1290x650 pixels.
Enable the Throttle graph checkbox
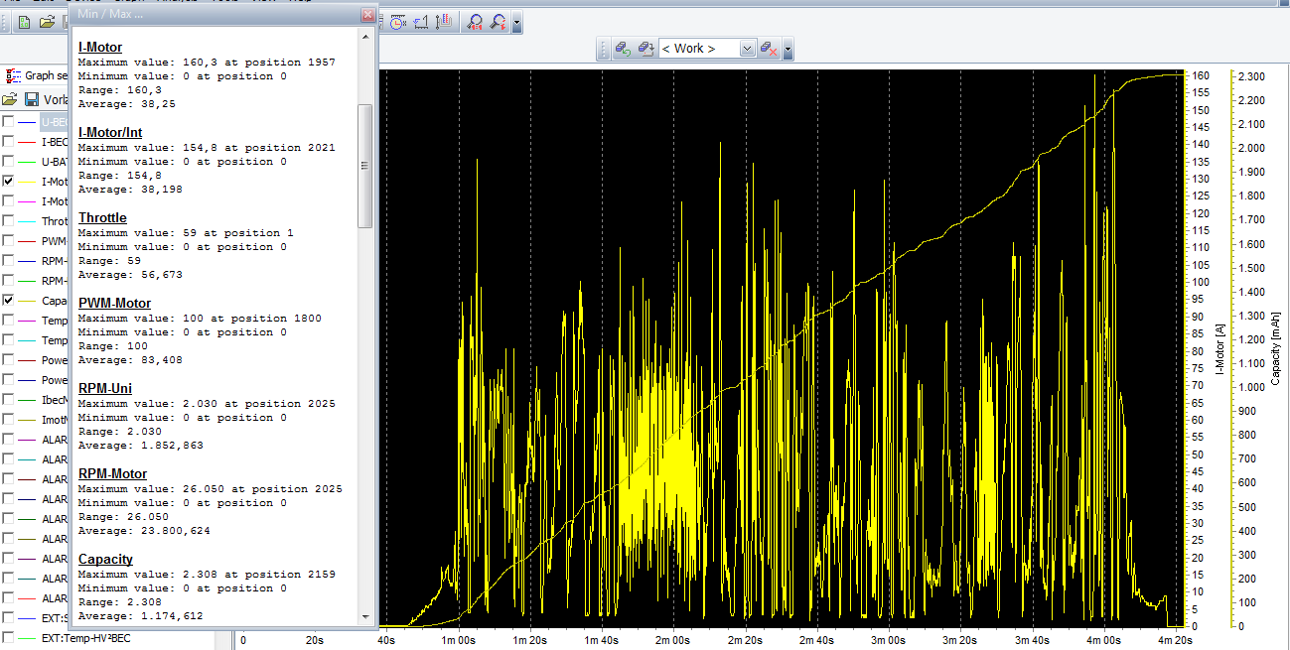point(9,221)
